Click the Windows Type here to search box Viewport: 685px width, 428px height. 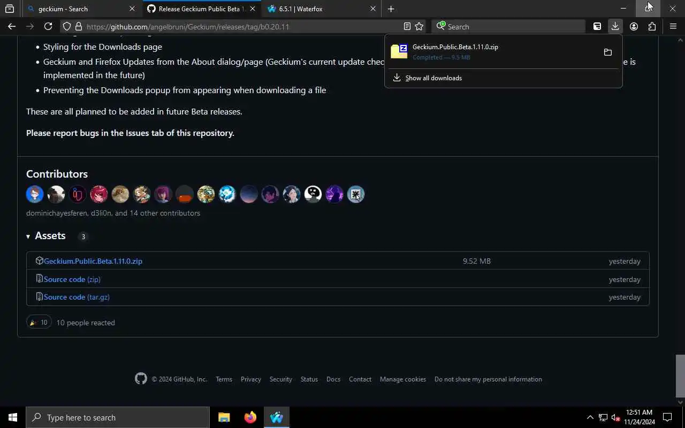pyautogui.click(x=118, y=417)
